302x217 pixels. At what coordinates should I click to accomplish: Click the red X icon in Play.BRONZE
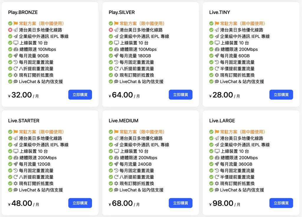click(x=10, y=30)
